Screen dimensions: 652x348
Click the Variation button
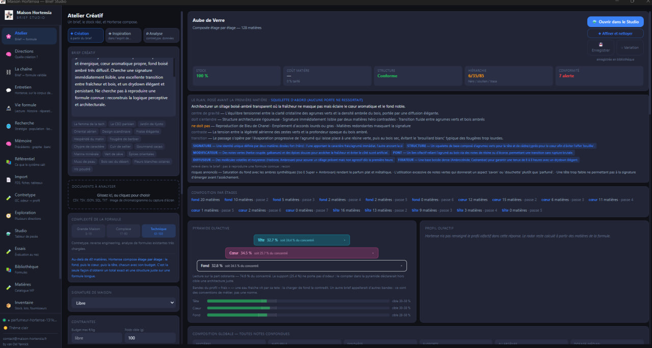coord(630,48)
